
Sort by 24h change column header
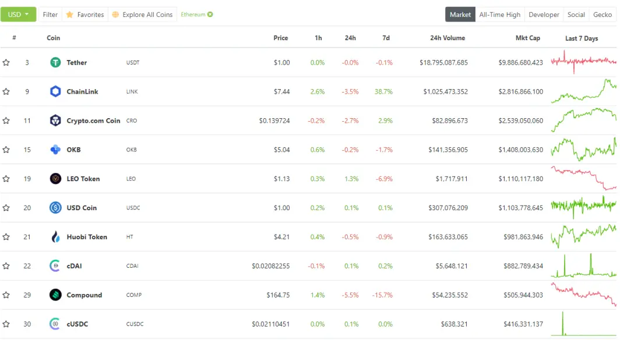(x=350, y=38)
